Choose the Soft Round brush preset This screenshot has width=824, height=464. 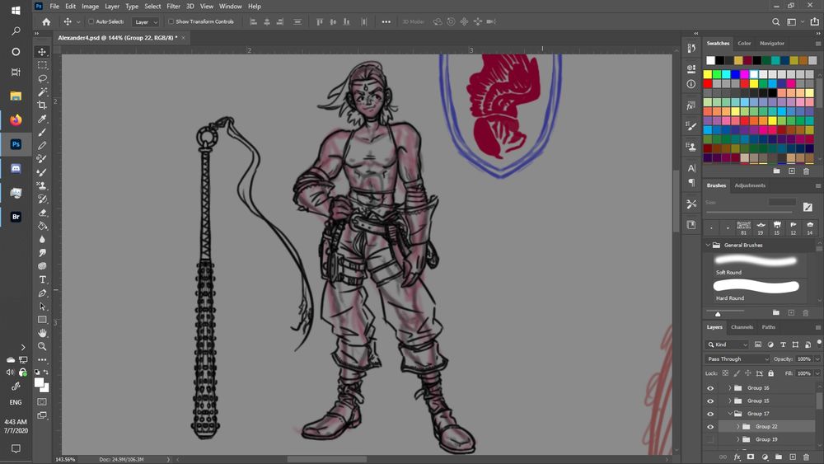point(756,261)
